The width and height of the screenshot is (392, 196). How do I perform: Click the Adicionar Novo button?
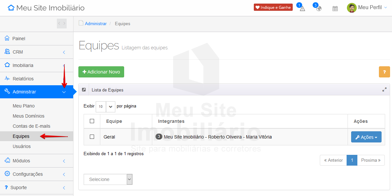101,72
